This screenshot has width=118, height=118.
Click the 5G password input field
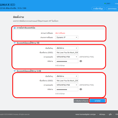click(67, 61)
